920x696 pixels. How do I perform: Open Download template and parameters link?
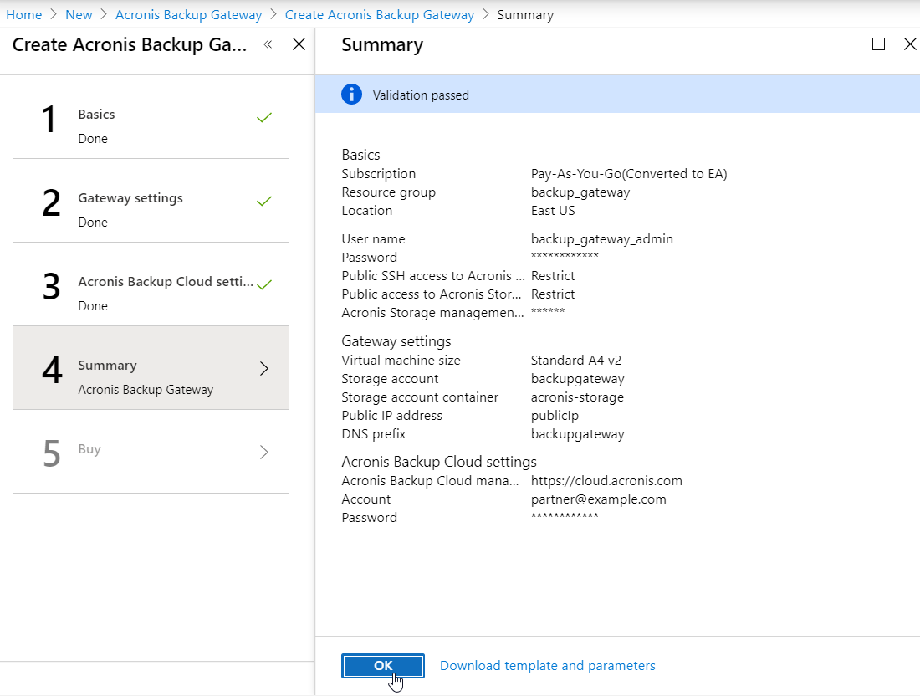coord(548,666)
